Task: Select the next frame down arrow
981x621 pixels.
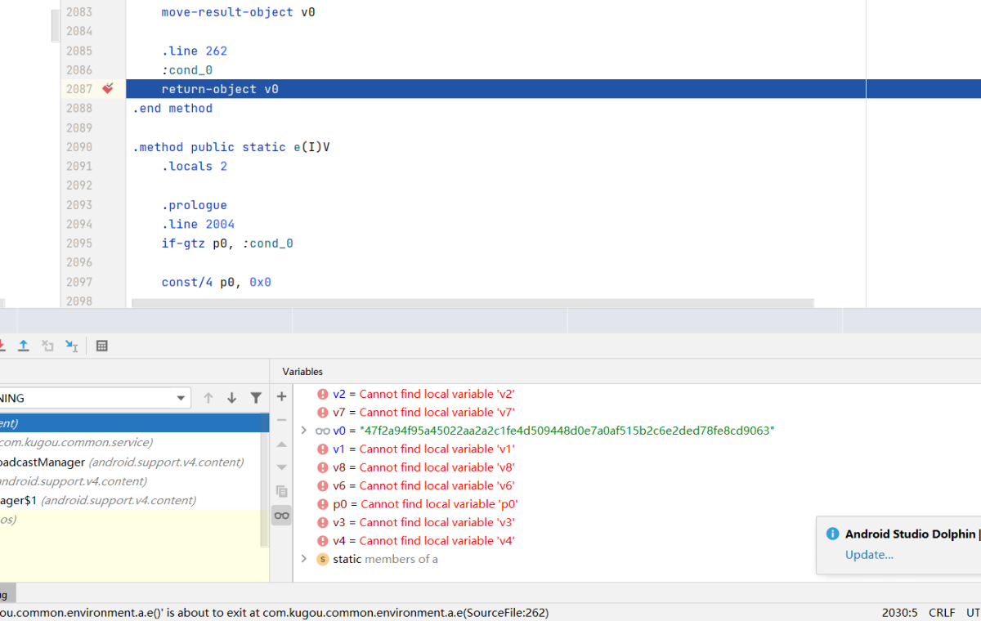Action: pyautogui.click(x=232, y=398)
